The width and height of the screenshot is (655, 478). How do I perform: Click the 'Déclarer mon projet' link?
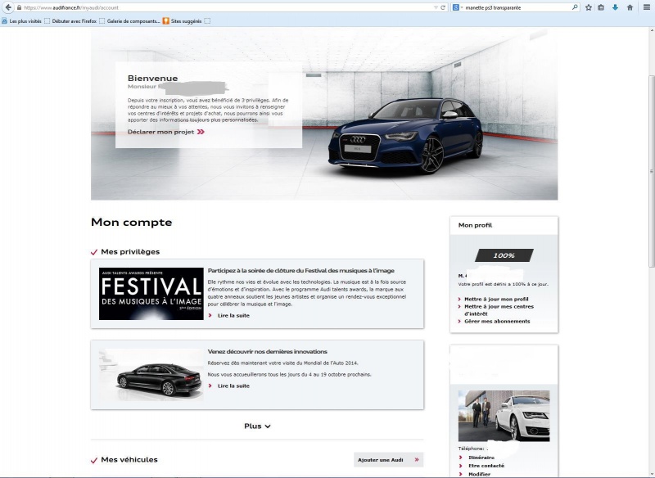point(160,132)
